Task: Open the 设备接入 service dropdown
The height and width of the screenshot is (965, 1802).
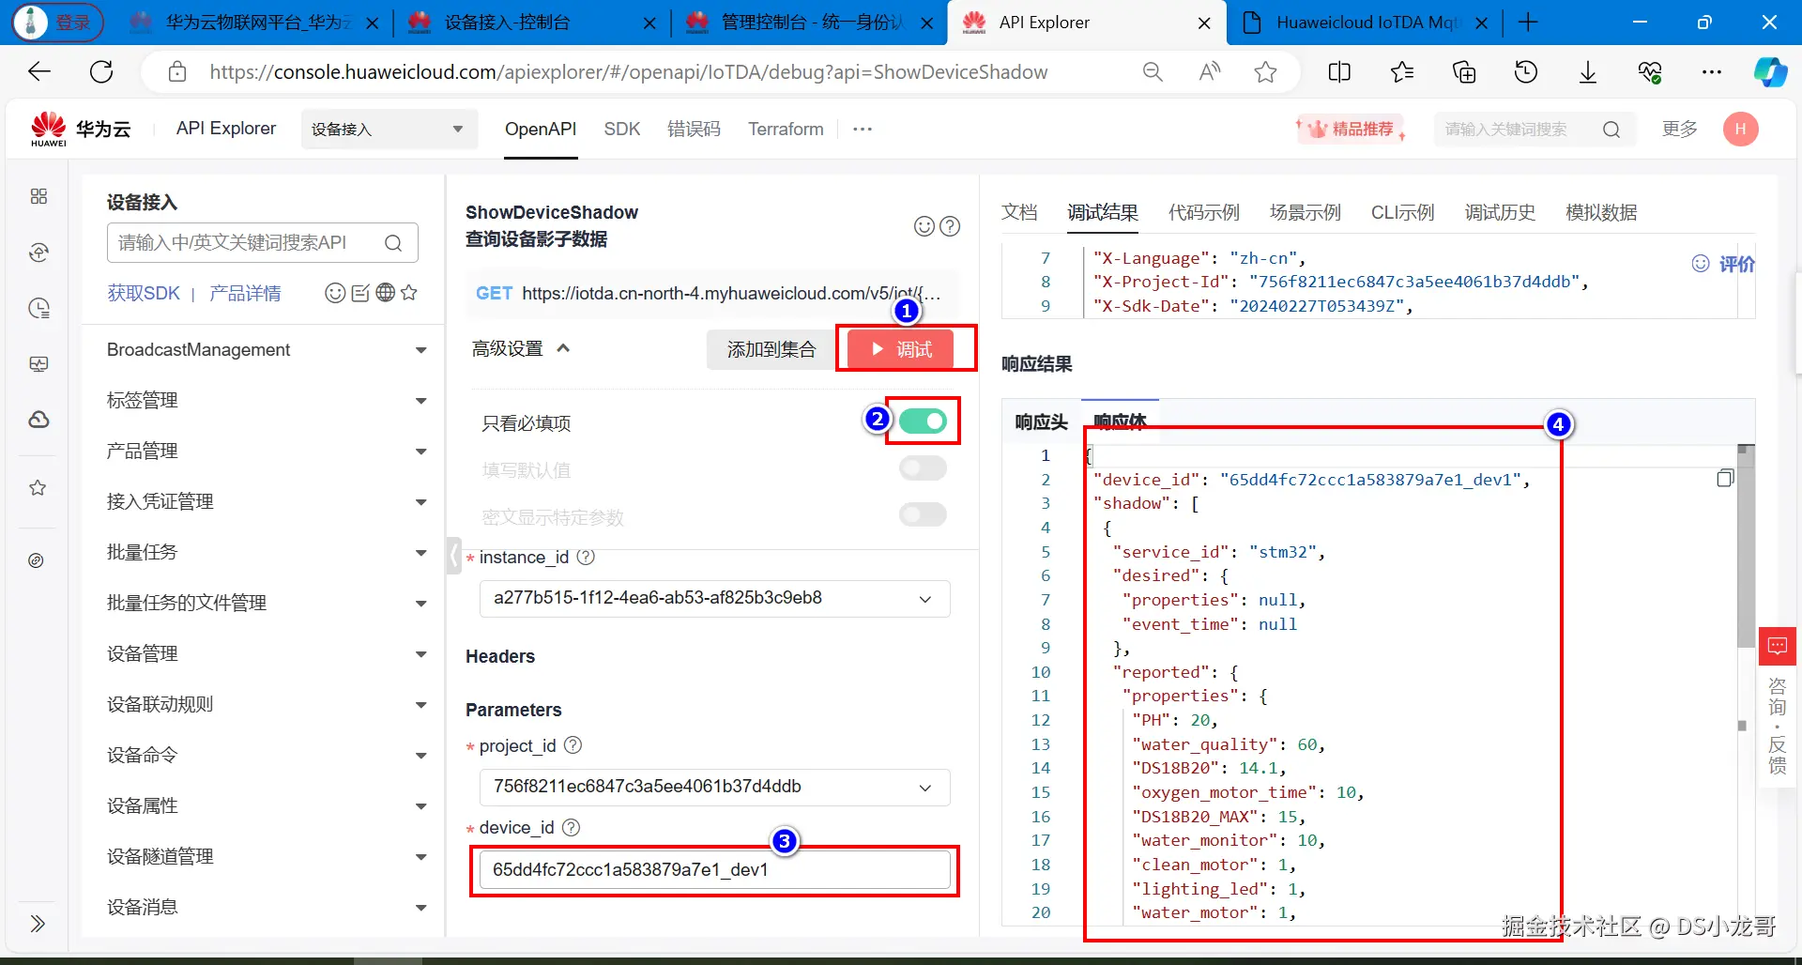Action: 389,130
